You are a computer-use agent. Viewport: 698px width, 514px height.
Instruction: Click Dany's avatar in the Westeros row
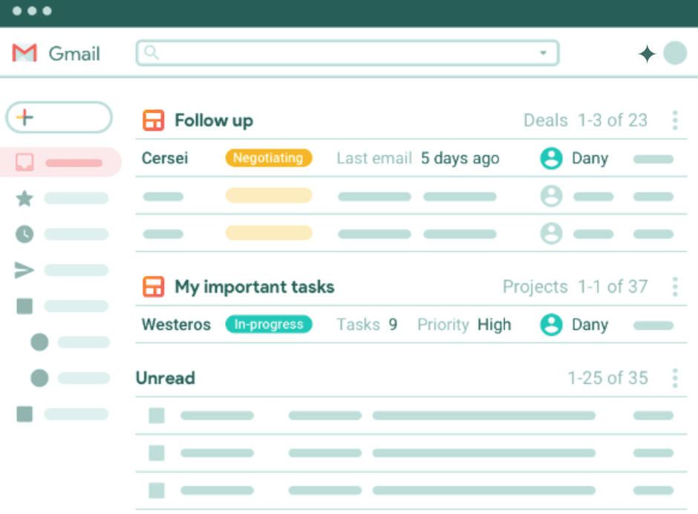[551, 325]
